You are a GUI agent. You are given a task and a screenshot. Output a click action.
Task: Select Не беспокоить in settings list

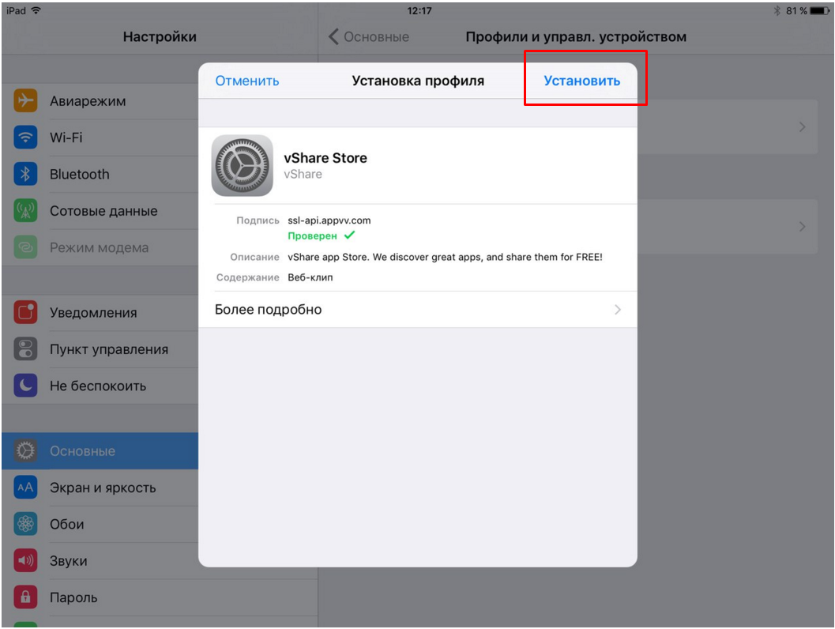100,386
